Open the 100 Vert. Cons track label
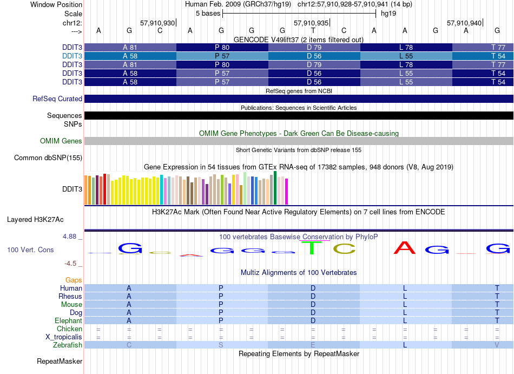The image size is (514, 374). [30, 250]
